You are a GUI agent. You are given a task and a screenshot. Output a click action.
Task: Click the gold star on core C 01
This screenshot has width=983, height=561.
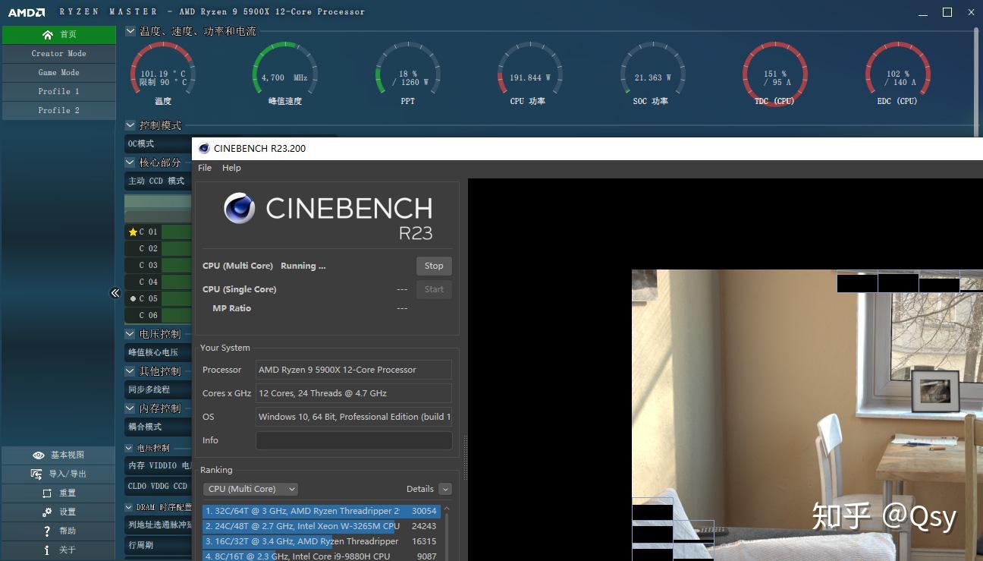(133, 232)
